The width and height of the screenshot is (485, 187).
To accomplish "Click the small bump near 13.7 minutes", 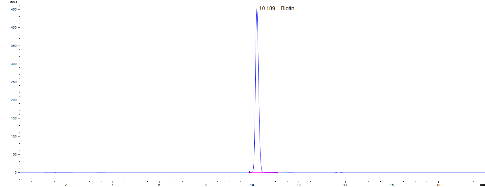I will tap(339, 172).
